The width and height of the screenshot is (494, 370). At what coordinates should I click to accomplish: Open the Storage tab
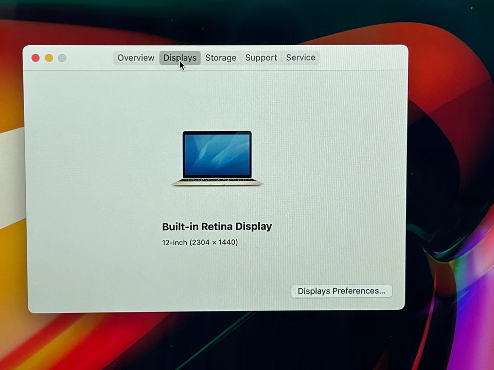point(220,58)
